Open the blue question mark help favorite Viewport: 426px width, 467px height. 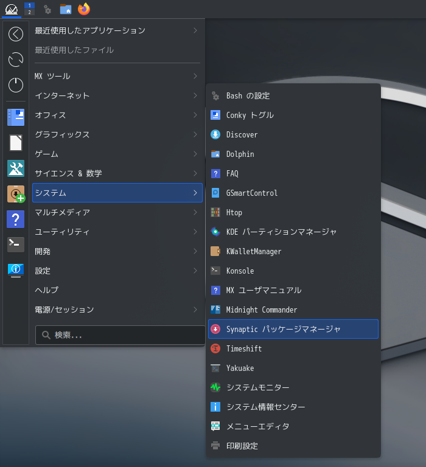[15, 220]
